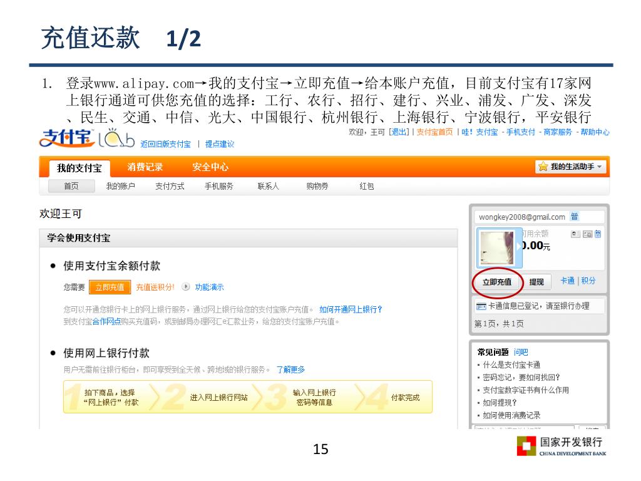
Task: Click the user profile photo thumbnail
Action: [x=497, y=248]
